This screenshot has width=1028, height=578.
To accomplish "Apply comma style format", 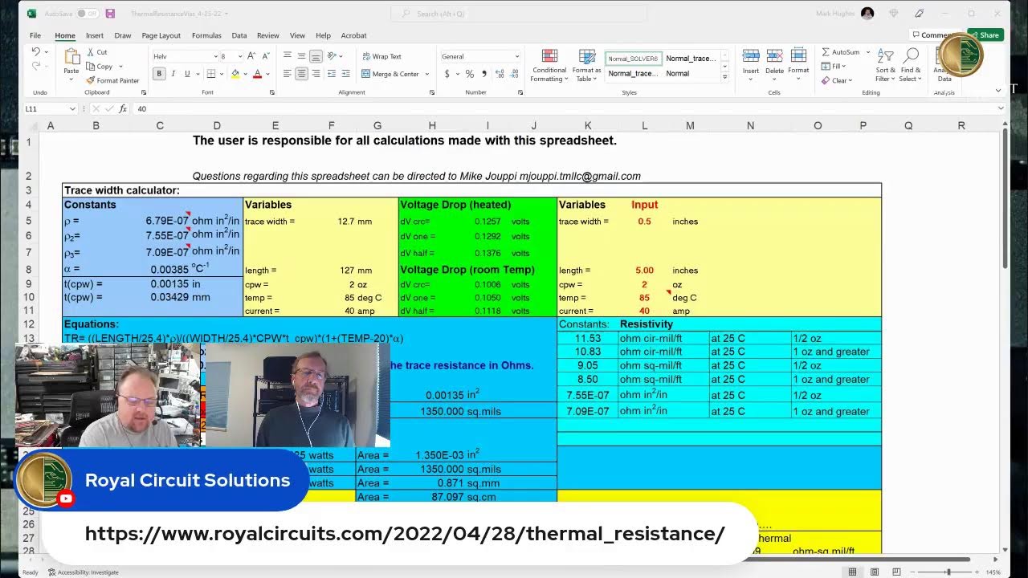I will [484, 74].
